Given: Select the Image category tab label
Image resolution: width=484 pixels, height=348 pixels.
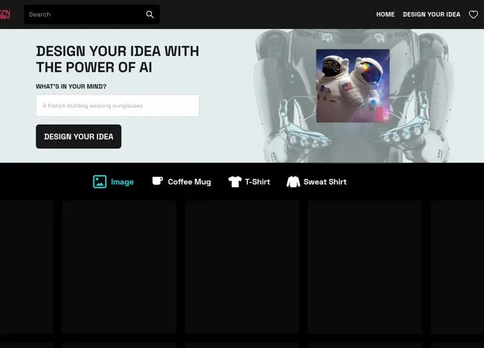Looking at the screenshot, I should tap(122, 182).
